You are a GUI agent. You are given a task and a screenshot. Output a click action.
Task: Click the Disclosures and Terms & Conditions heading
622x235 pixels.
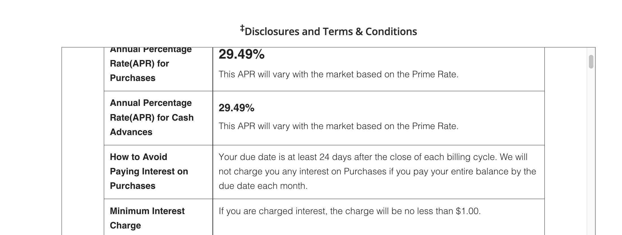click(x=330, y=31)
